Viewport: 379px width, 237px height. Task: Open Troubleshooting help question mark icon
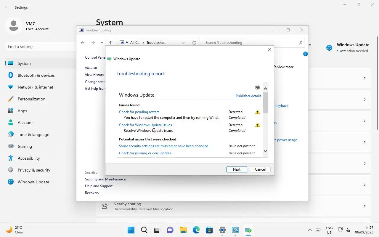point(306,54)
